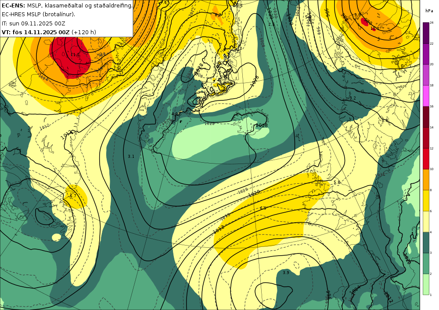Image resolution: width=439 pixels, height=310 pixels.
Task: Select the light green 1–2 hPa legend swatch
Action: point(426,284)
